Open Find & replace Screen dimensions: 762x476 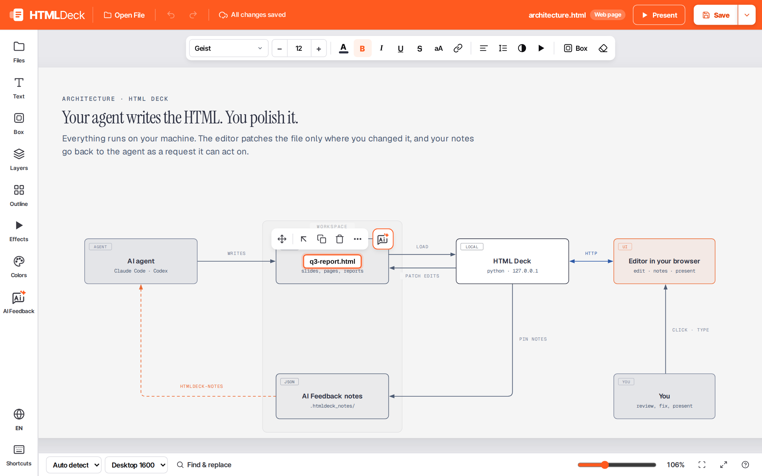coord(204,465)
